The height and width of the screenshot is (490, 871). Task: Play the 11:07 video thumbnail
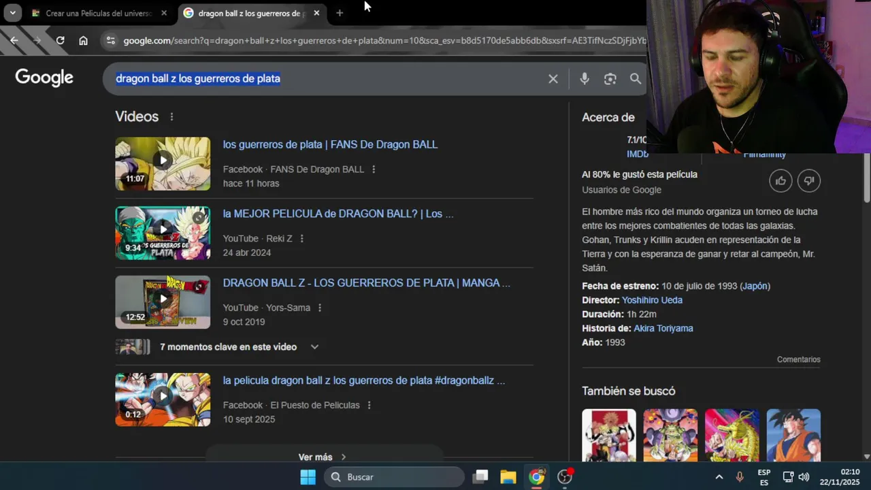(163, 164)
